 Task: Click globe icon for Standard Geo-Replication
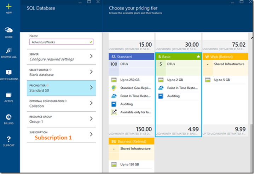(114, 88)
